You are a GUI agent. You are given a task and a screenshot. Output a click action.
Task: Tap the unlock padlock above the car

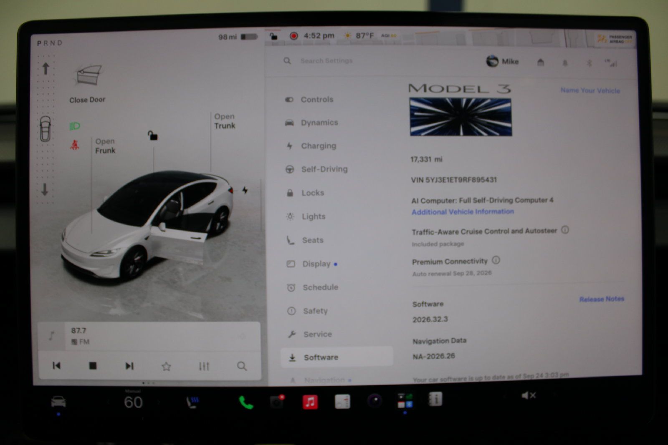point(152,136)
